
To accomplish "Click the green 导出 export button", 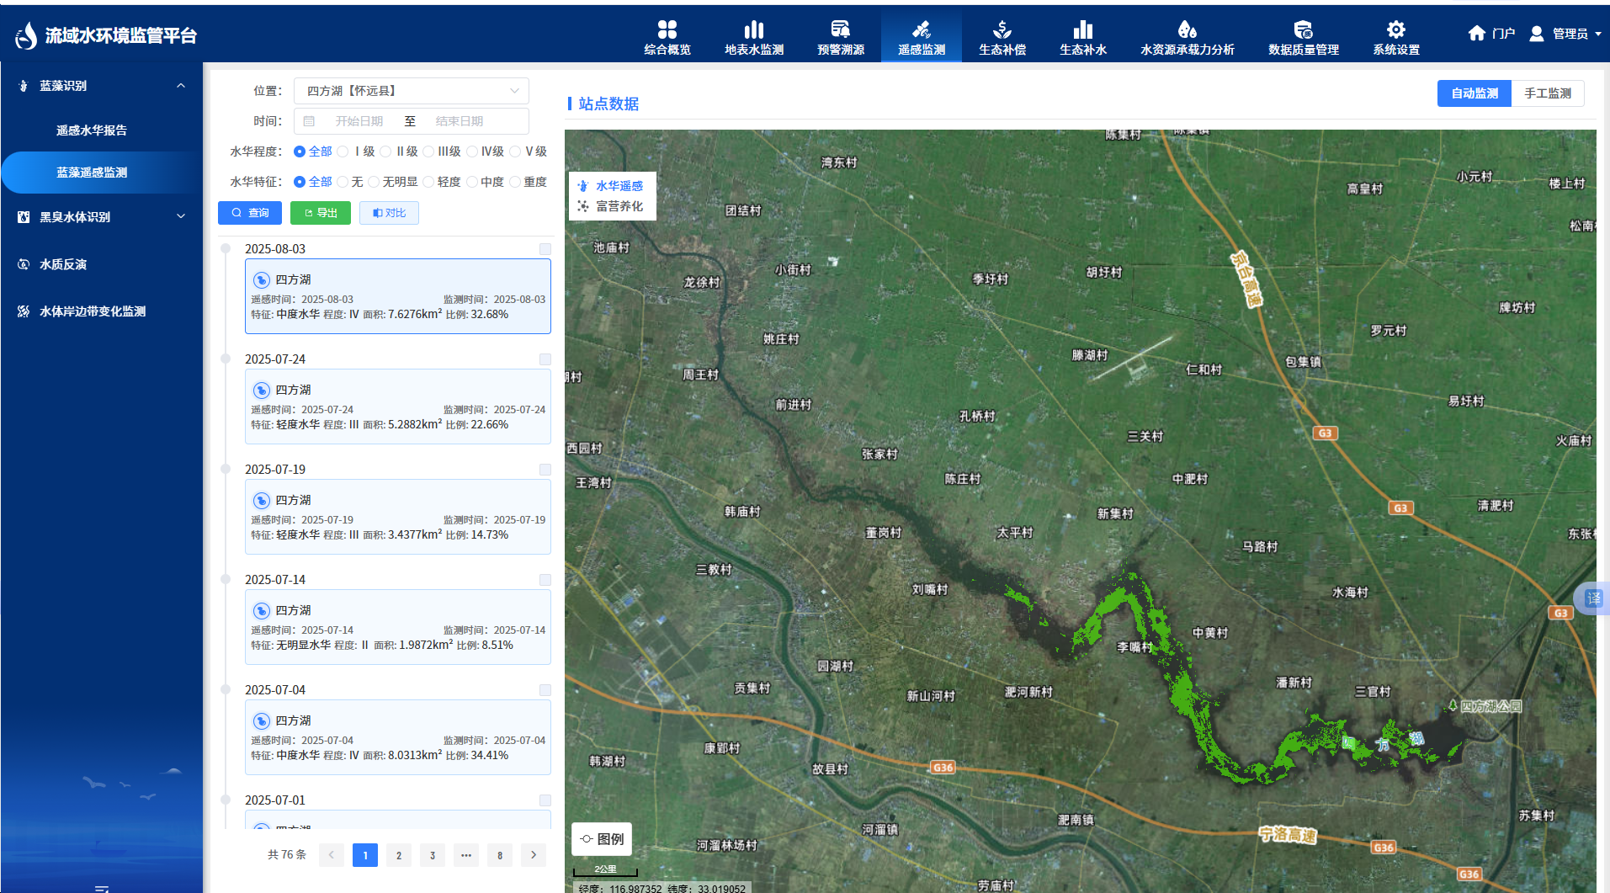I will 321,213.
